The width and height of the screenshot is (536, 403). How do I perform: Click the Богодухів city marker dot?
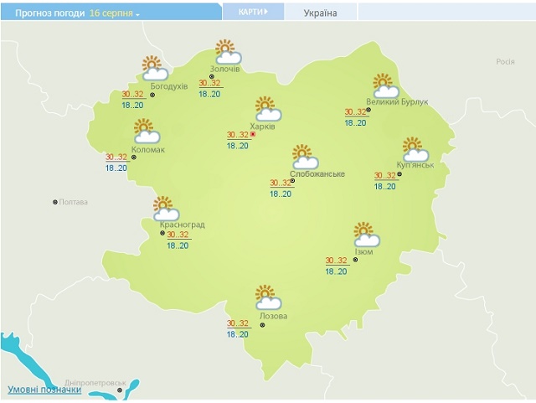[x=152, y=95]
